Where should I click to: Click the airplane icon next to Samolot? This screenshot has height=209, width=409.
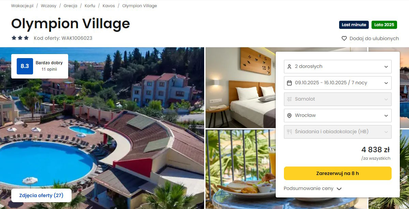pos(289,99)
